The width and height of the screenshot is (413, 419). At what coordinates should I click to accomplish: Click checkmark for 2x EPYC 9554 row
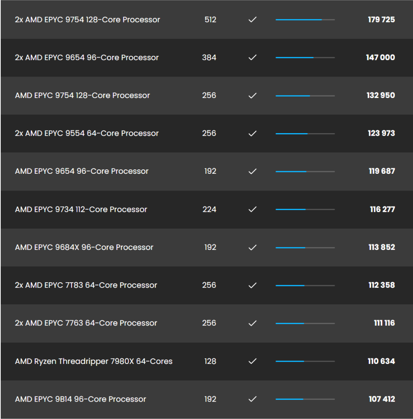(x=253, y=133)
